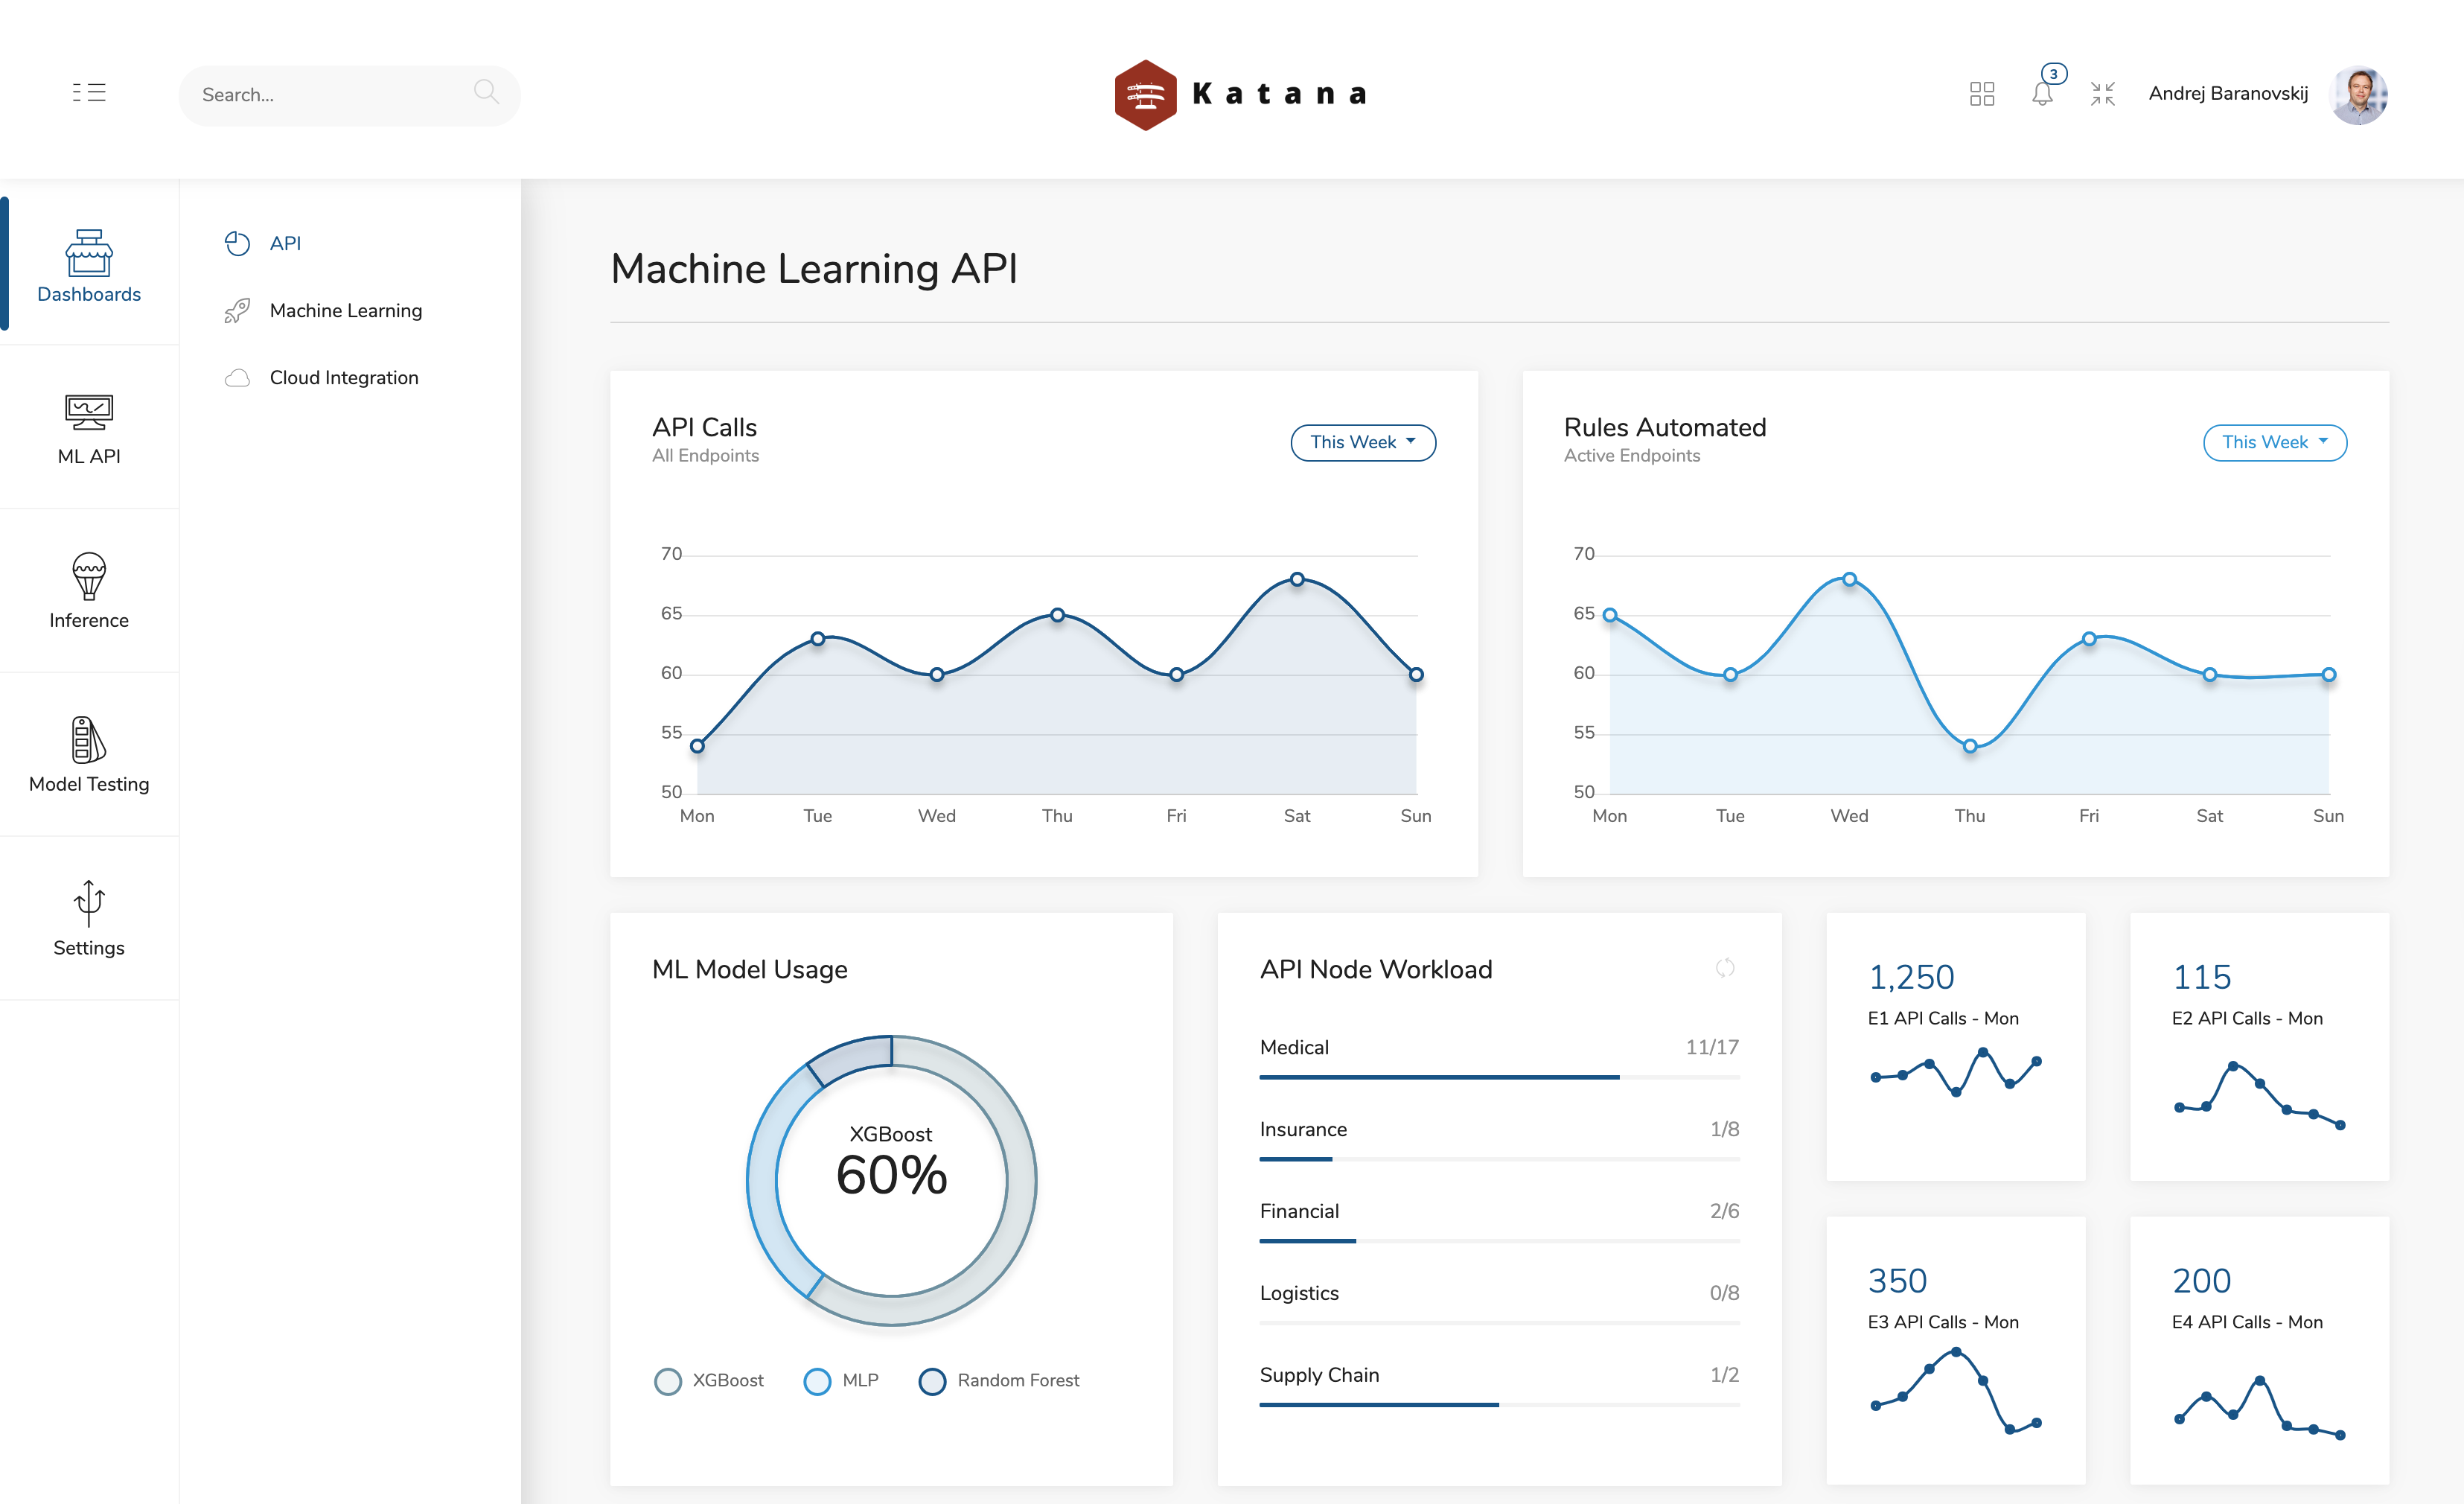Select Cloud Integration menu item
The width and height of the screenshot is (2464, 1504).
pyautogui.click(x=343, y=378)
